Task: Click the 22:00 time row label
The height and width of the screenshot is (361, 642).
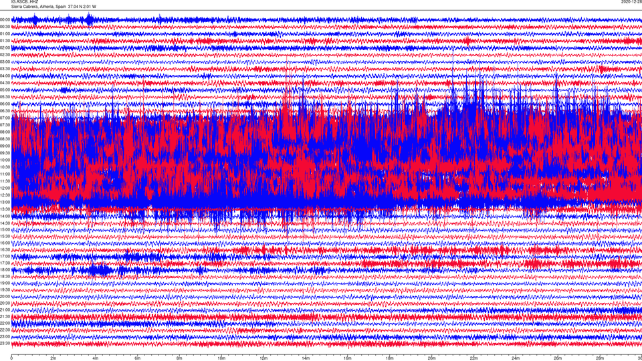Action: coord(5,323)
